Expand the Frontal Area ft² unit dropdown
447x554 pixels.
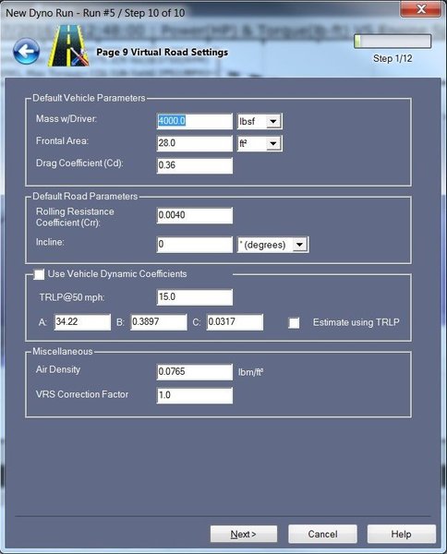coord(260,143)
